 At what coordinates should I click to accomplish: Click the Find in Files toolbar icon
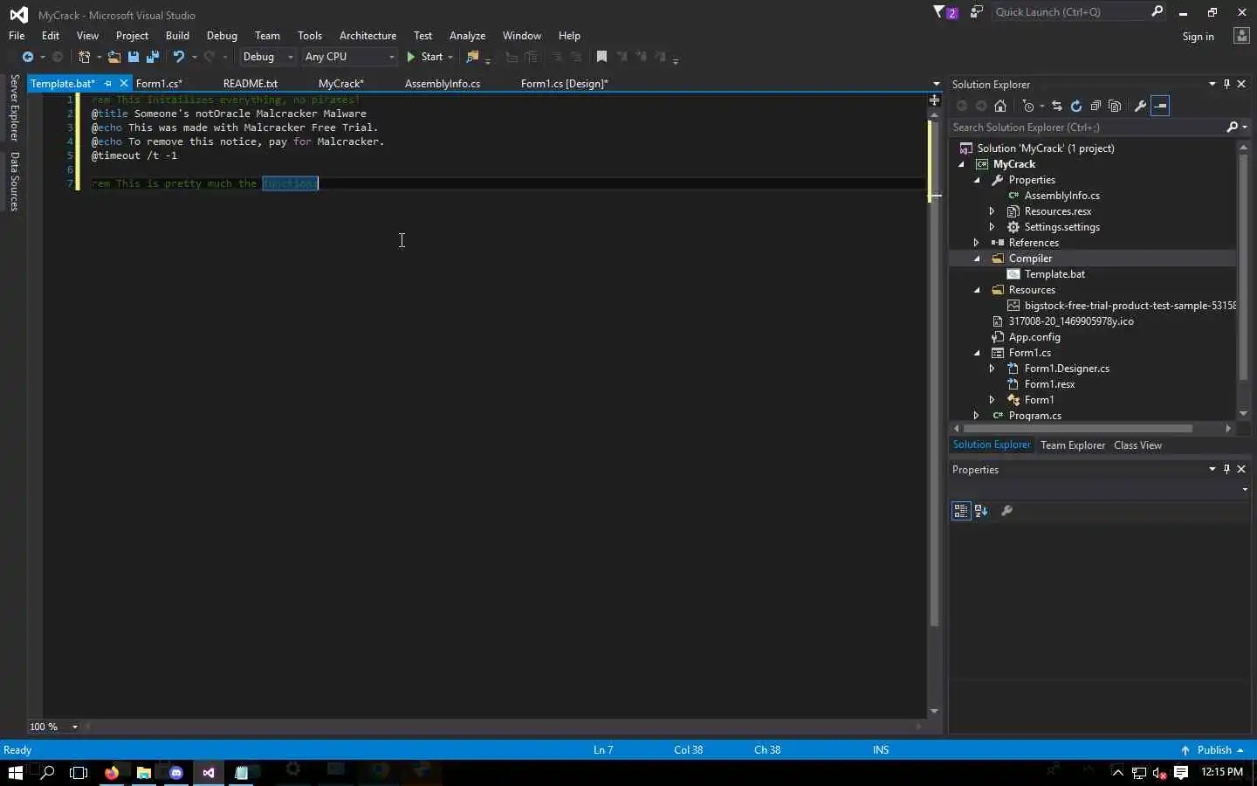pyautogui.click(x=472, y=57)
